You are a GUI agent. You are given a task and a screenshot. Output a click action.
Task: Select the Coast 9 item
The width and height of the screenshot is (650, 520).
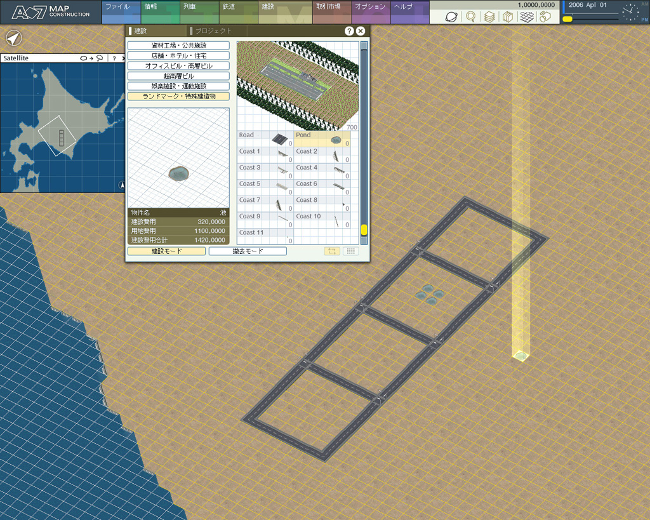pyautogui.click(x=265, y=220)
